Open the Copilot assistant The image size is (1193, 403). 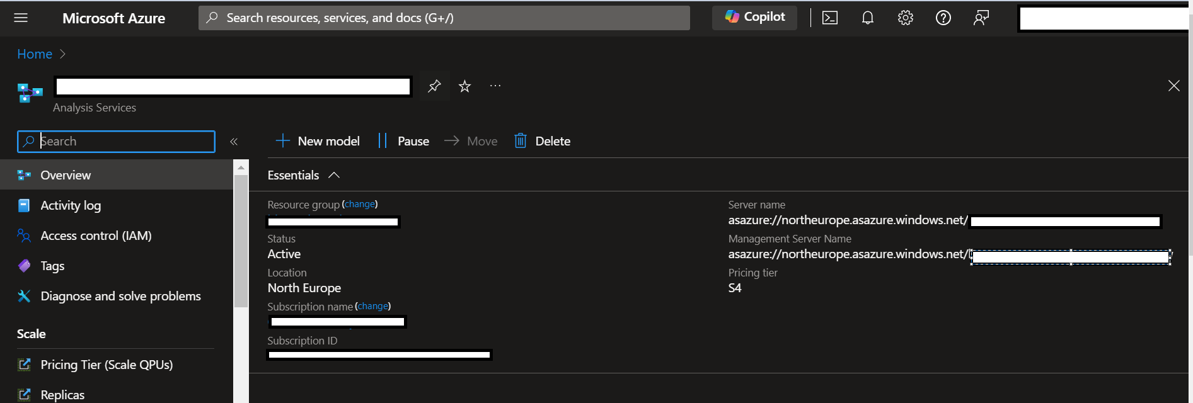point(754,17)
